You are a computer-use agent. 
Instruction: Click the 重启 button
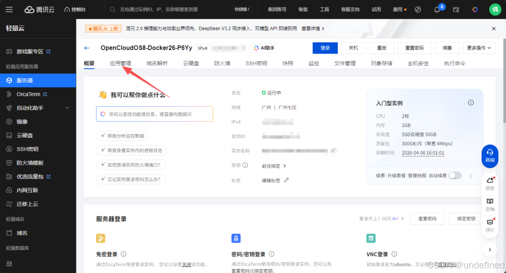(x=382, y=48)
